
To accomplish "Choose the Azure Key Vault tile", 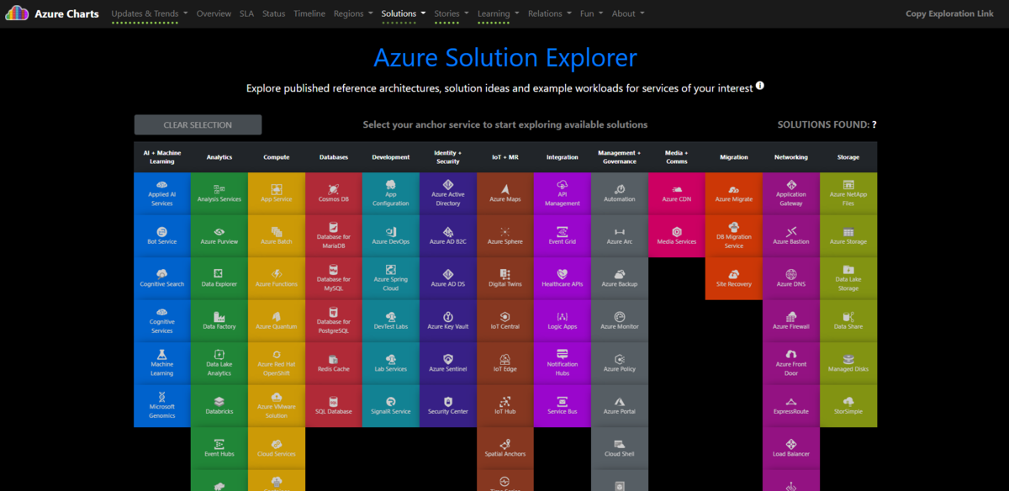I will (x=448, y=320).
